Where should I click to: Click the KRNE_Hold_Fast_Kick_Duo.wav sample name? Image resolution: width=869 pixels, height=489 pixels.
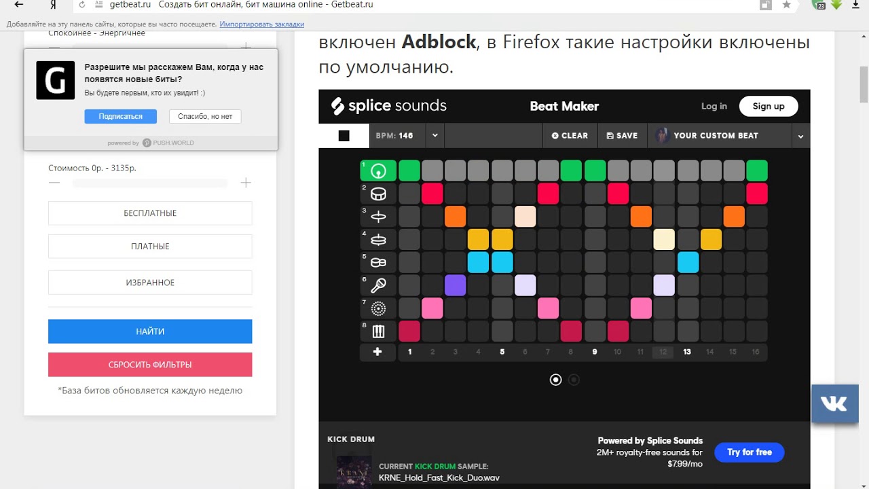439,478
